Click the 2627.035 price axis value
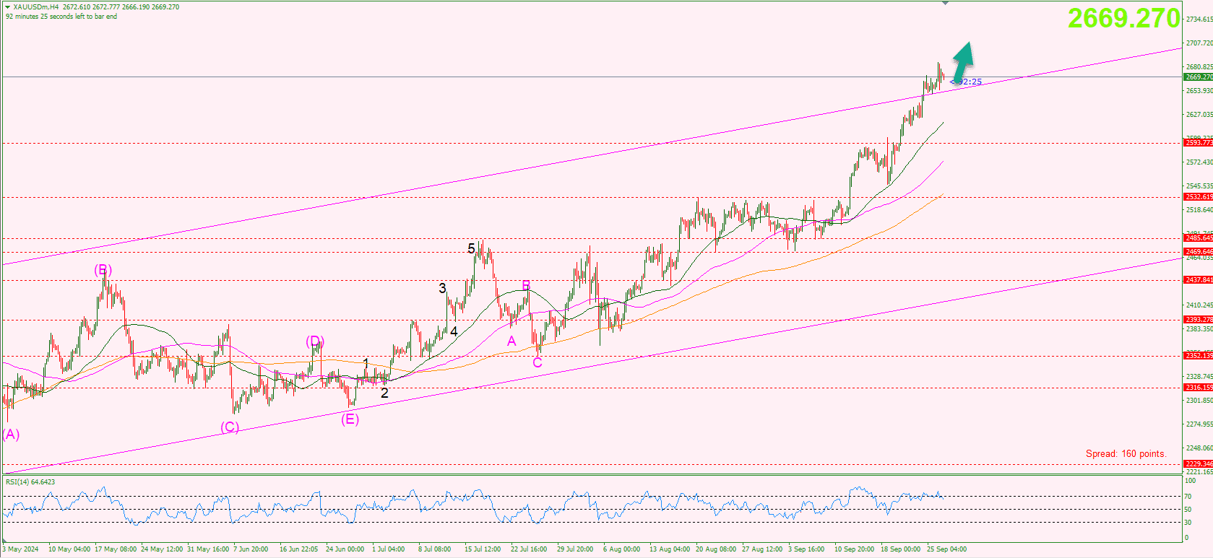This screenshot has width=1213, height=558. point(1199,115)
